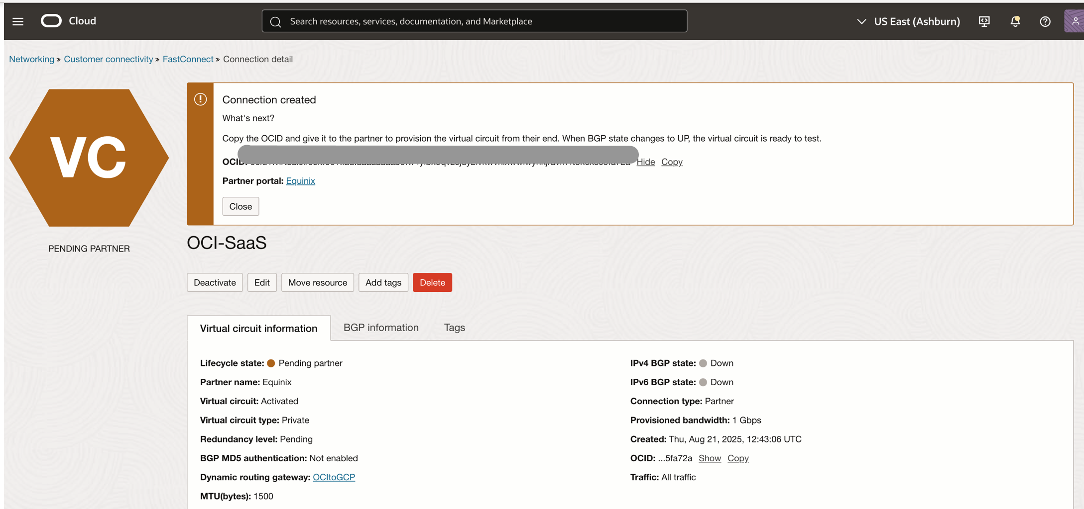Open the hamburger navigation menu

[x=18, y=21]
